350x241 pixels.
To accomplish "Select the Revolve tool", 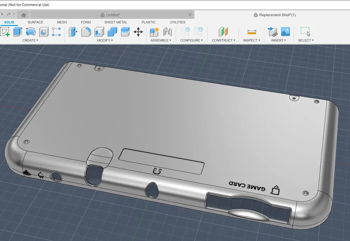I will [x=31, y=32].
